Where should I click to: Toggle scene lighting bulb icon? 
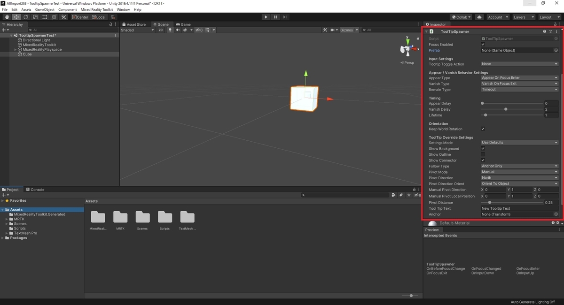170,30
